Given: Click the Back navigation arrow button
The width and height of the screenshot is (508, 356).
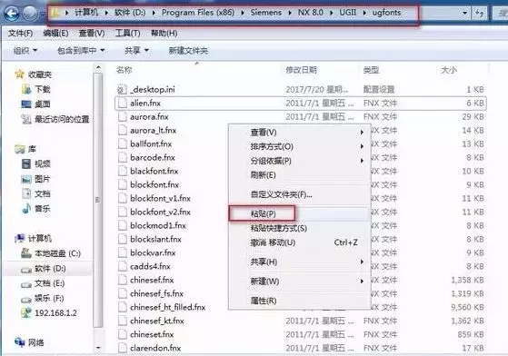Looking at the screenshot, I should [x=12, y=14].
